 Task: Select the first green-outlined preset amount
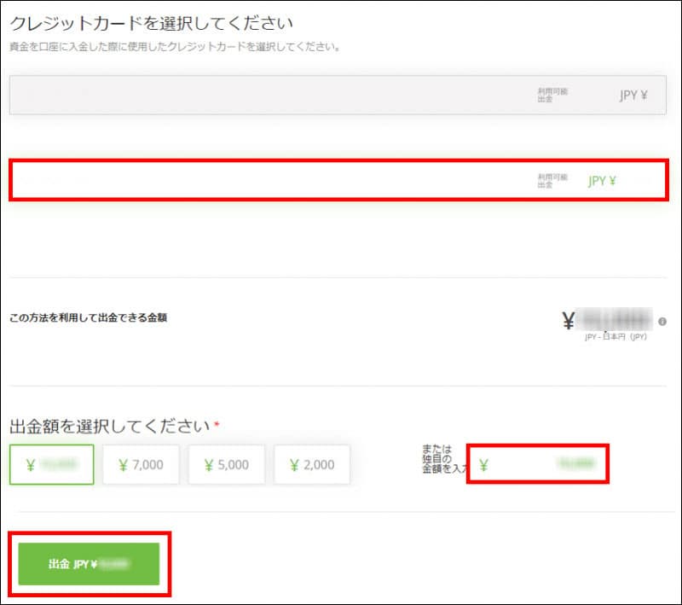(52, 465)
